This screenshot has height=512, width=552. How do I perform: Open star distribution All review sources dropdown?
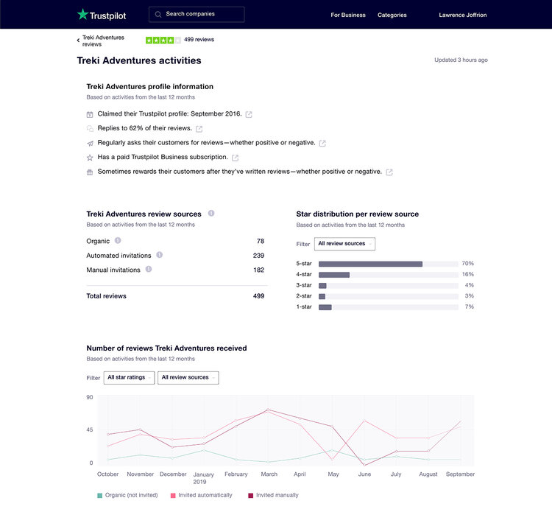344,244
